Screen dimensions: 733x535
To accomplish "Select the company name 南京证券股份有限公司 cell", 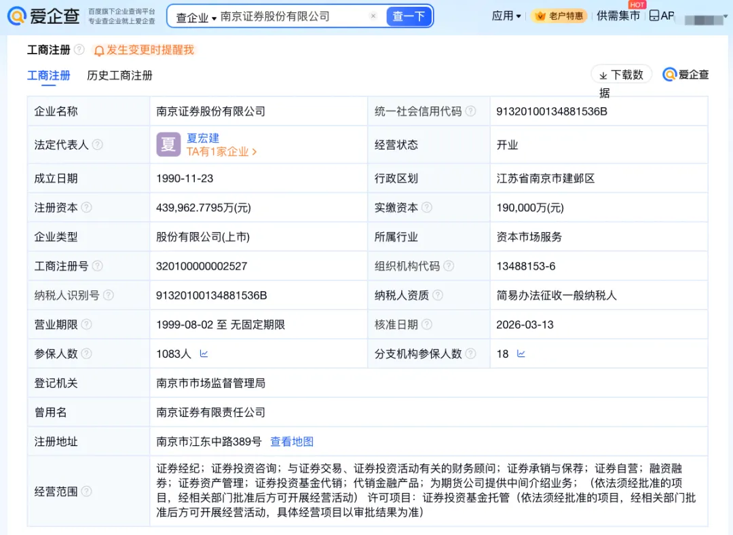I will click(x=211, y=111).
